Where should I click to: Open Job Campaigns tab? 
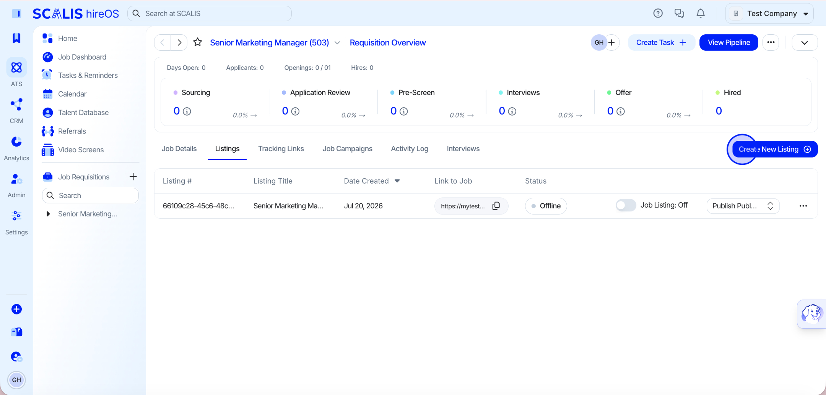(347, 148)
